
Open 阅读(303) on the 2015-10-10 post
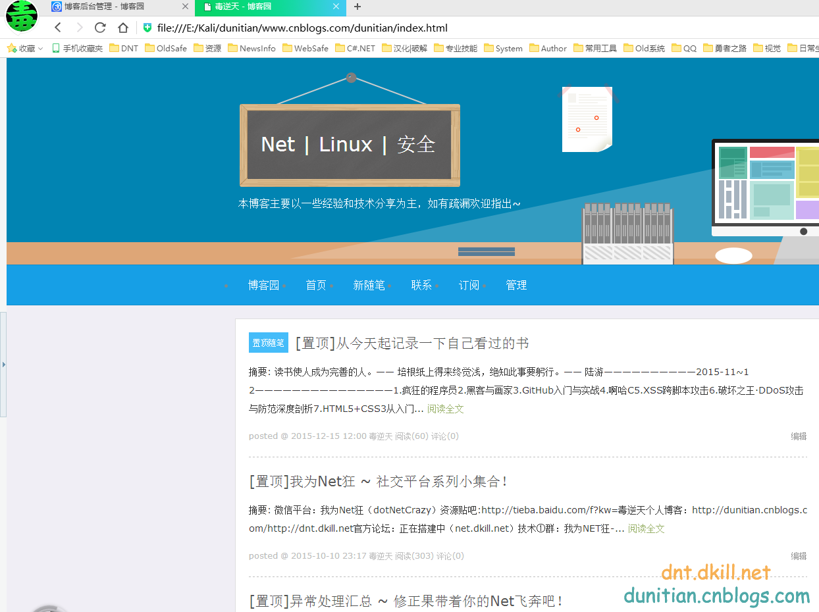(x=414, y=555)
